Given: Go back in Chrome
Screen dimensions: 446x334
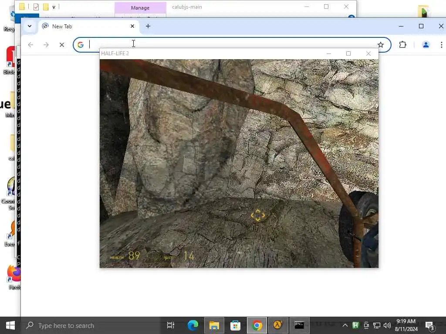Looking at the screenshot, I should pyautogui.click(x=30, y=45).
